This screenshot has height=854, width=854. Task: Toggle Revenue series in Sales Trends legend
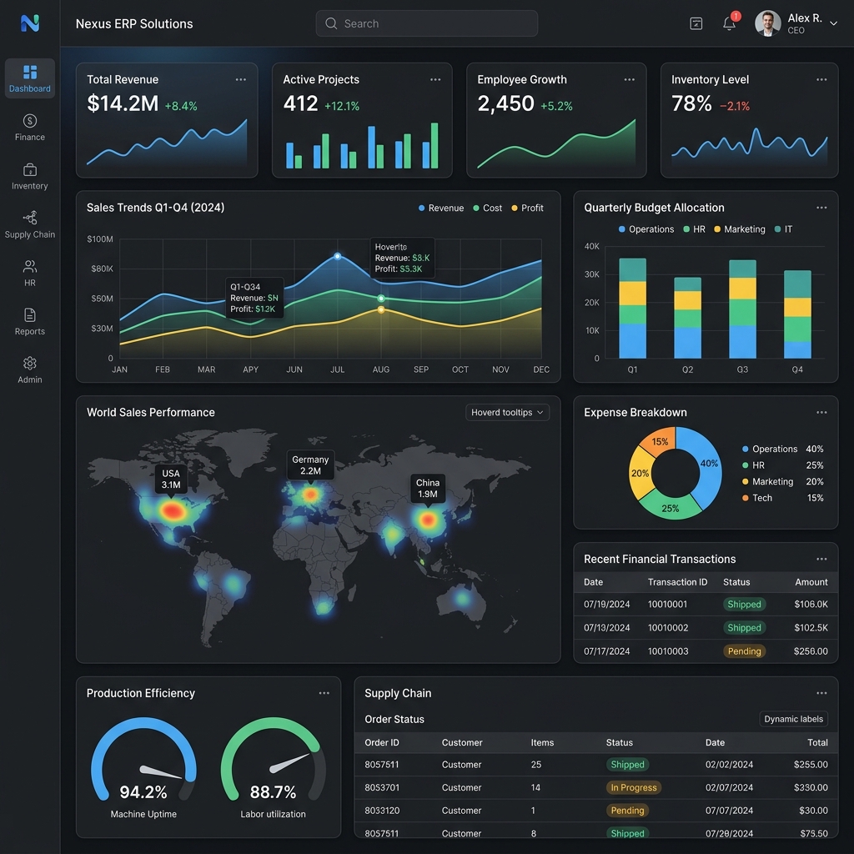(441, 208)
